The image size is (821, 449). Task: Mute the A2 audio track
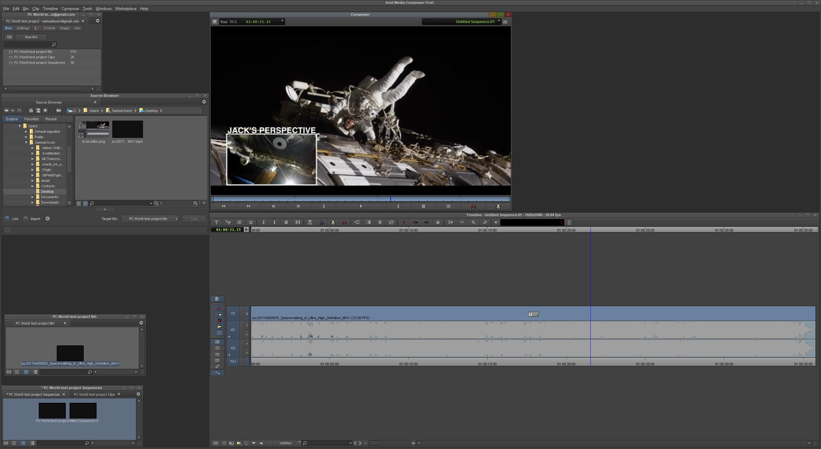pos(247,353)
